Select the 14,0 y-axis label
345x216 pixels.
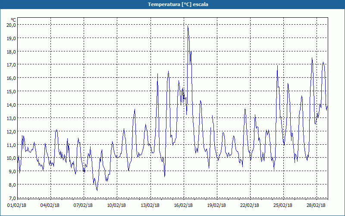(x=11, y=105)
